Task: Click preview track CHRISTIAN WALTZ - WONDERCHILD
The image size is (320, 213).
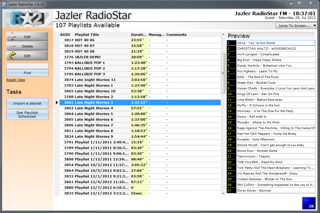Action: click(271, 48)
